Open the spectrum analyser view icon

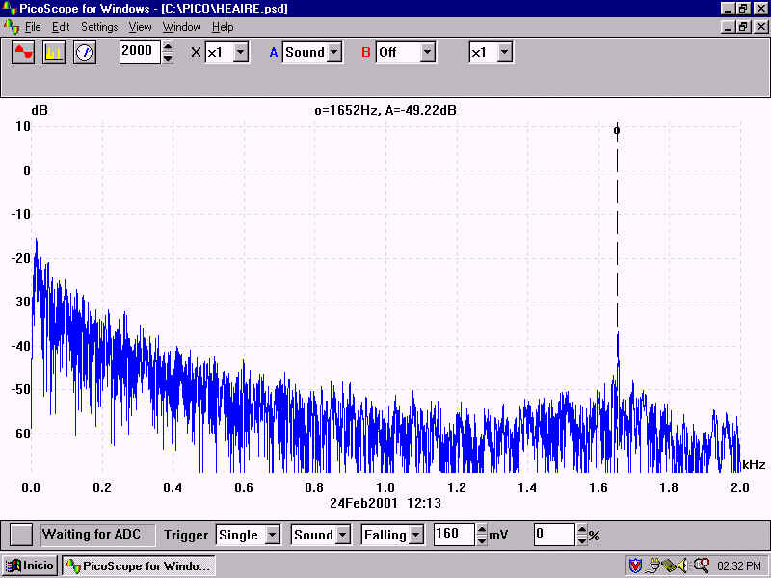coord(54,52)
